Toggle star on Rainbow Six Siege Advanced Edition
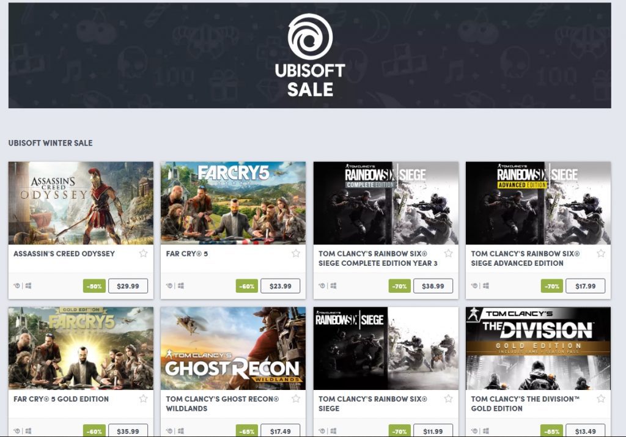This screenshot has height=437, width=626. 601,254
